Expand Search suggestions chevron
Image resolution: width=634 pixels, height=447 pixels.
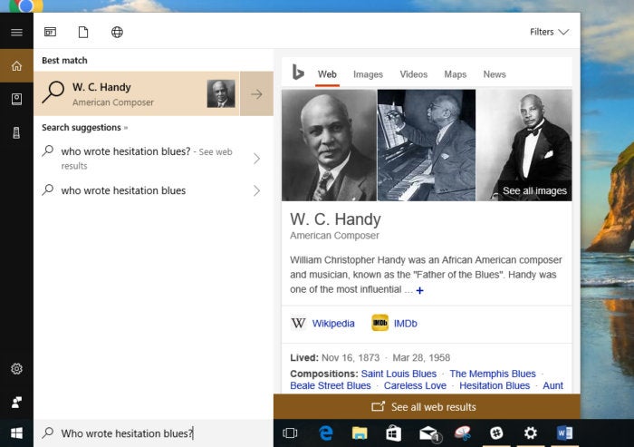(x=126, y=128)
